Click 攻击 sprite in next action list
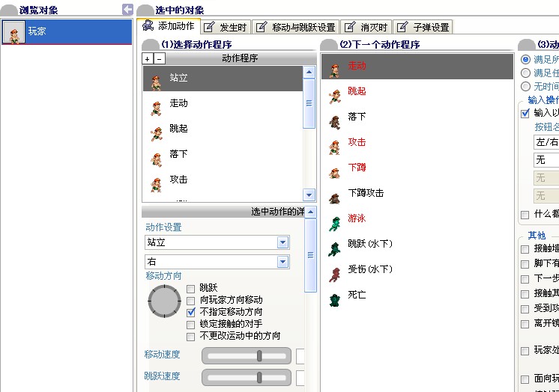 click(x=334, y=147)
